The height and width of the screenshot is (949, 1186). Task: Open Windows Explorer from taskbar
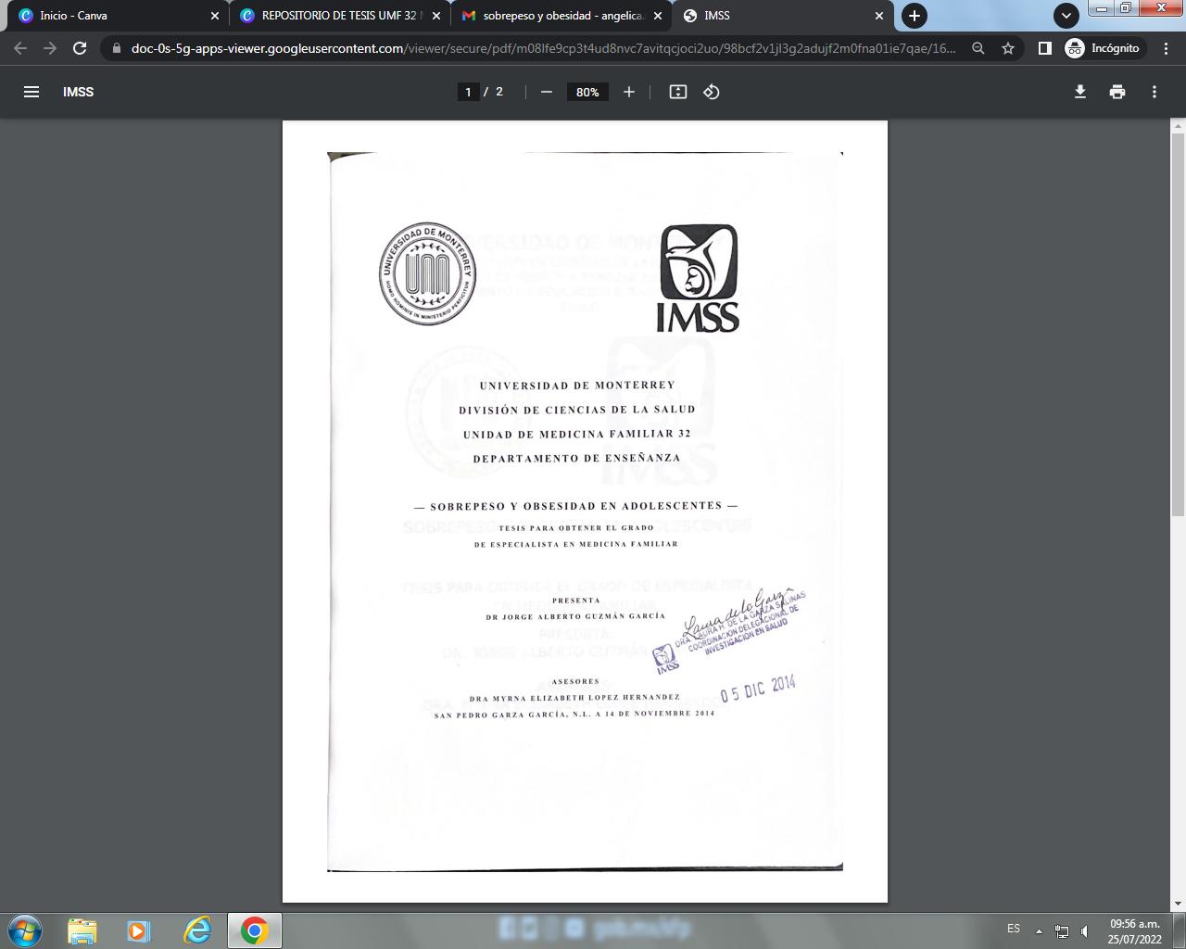tap(82, 930)
